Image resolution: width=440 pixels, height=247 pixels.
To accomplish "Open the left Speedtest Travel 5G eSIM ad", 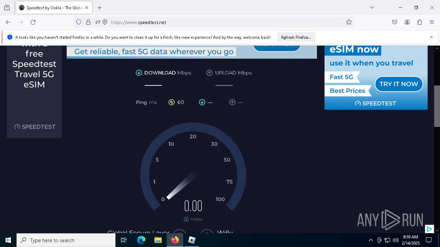I will (x=34, y=92).
